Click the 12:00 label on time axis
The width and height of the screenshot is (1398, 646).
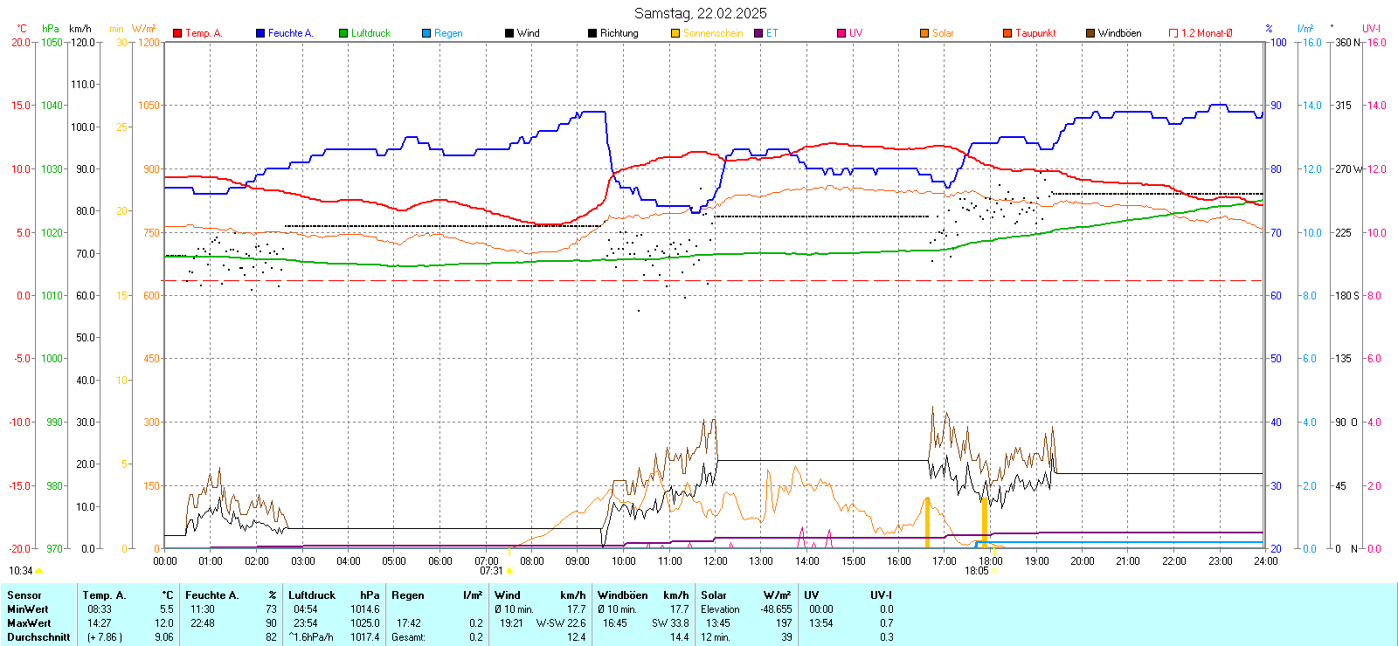point(715,560)
